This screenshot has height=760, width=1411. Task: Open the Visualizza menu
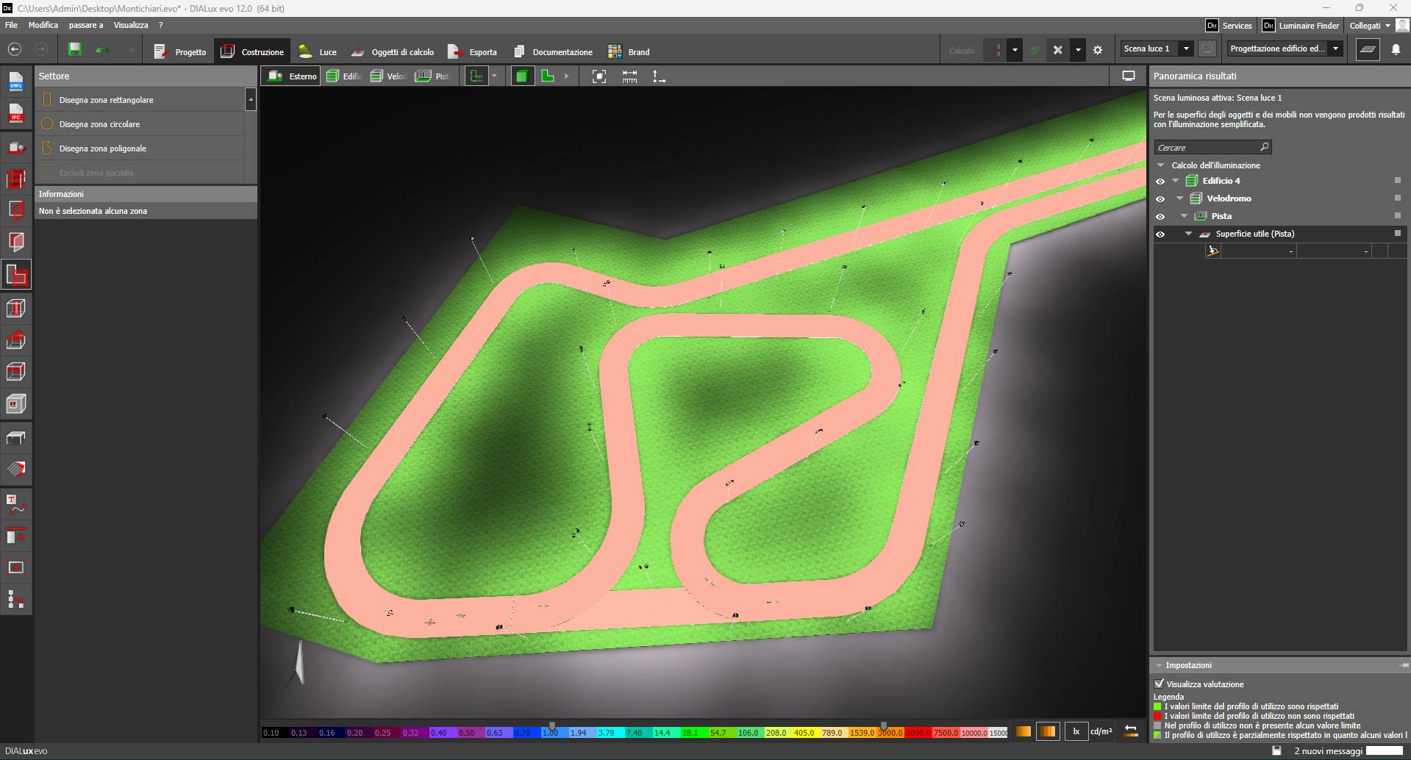pyautogui.click(x=131, y=25)
